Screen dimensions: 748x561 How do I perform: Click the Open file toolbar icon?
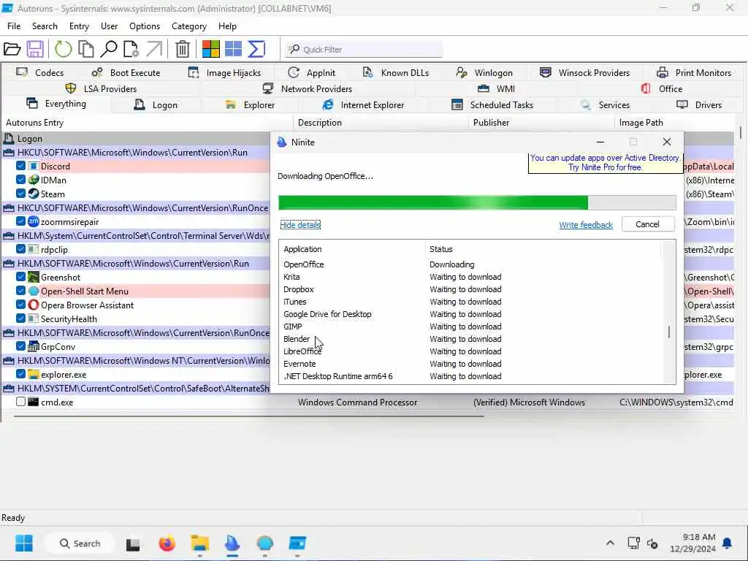coord(12,49)
